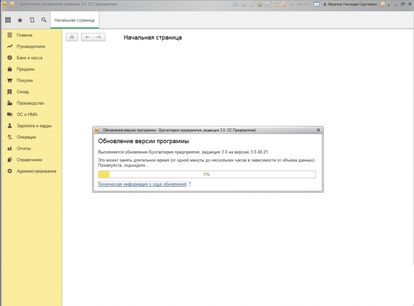Viewport: 414px width, 306px height.
Task: Open the Calendar icon
Action: click(x=283, y=4)
